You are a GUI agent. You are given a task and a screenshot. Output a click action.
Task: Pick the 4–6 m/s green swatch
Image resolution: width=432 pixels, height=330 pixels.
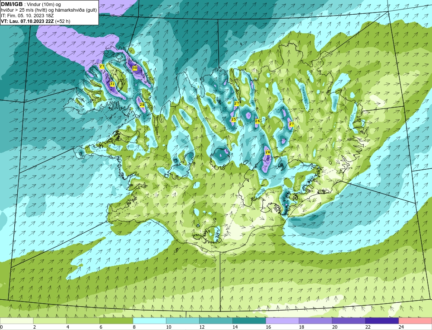[x=83, y=320]
